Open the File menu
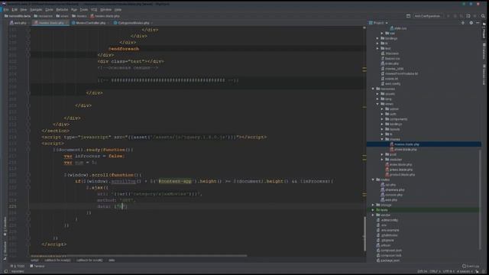The height and width of the screenshot is (275, 489). (6, 10)
